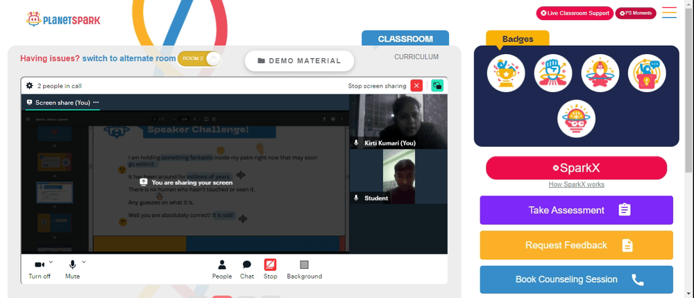Click Kirti Kumari video tile
694x298 pixels.
coord(398,121)
